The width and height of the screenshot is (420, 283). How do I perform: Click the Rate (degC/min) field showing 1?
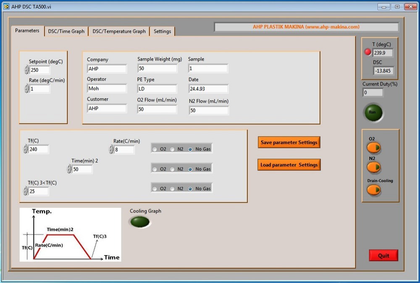[39, 89]
